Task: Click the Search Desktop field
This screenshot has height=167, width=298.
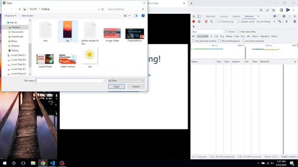Action: click(125, 9)
